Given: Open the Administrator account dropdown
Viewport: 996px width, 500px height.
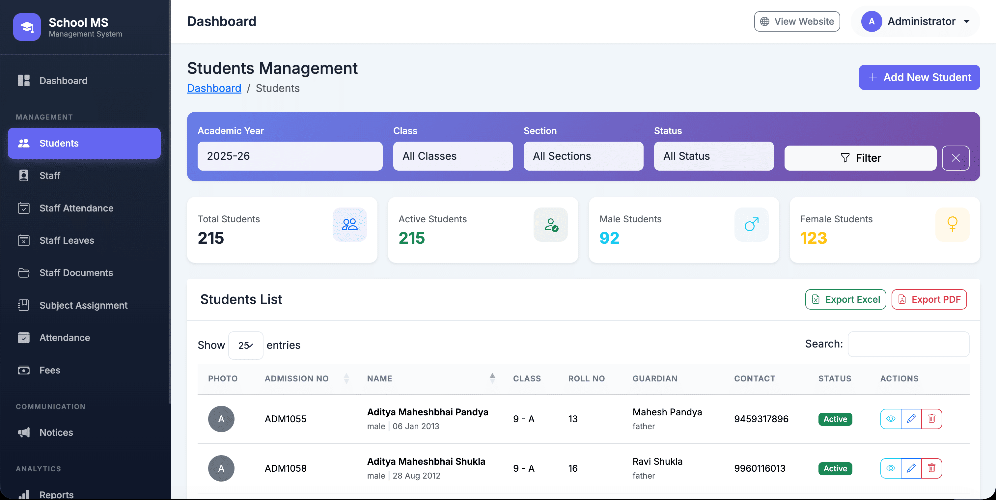Looking at the screenshot, I should (915, 22).
